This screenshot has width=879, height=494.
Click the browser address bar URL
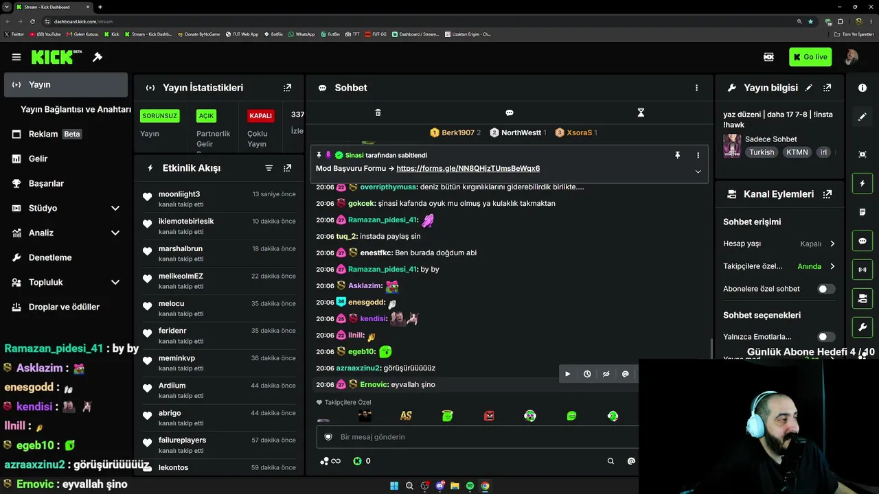[83, 21]
